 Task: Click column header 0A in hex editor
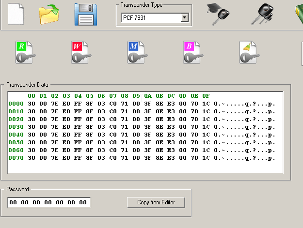pos(148,96)
